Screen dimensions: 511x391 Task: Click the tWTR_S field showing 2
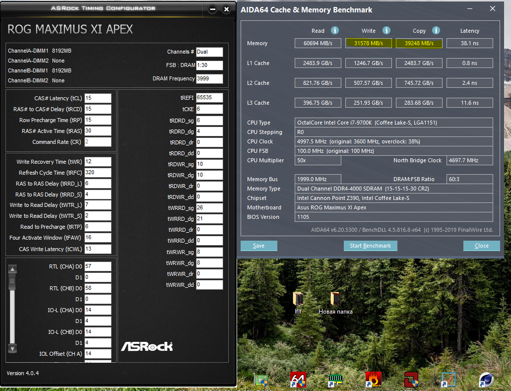tap(98, 216)
